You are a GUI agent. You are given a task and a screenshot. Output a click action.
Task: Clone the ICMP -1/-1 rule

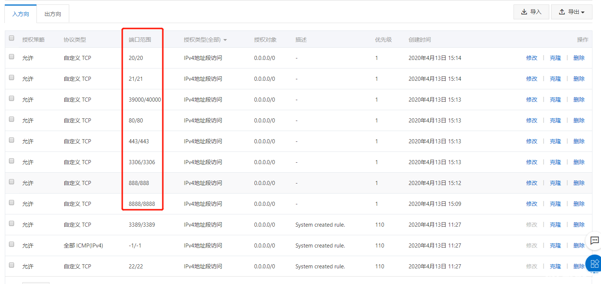[555, 245]
